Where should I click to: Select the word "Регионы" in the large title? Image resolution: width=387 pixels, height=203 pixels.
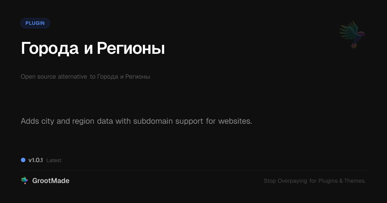(131, 49)
